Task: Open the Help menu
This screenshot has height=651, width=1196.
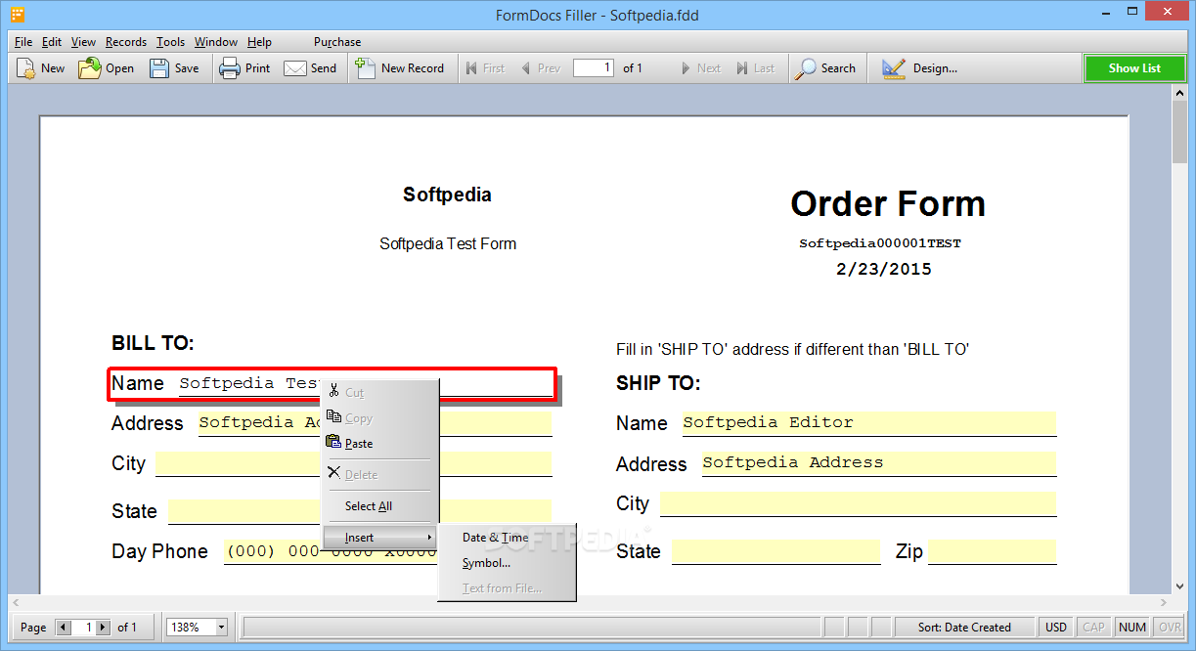Action: pyautogui.click(x=259, y=42)
